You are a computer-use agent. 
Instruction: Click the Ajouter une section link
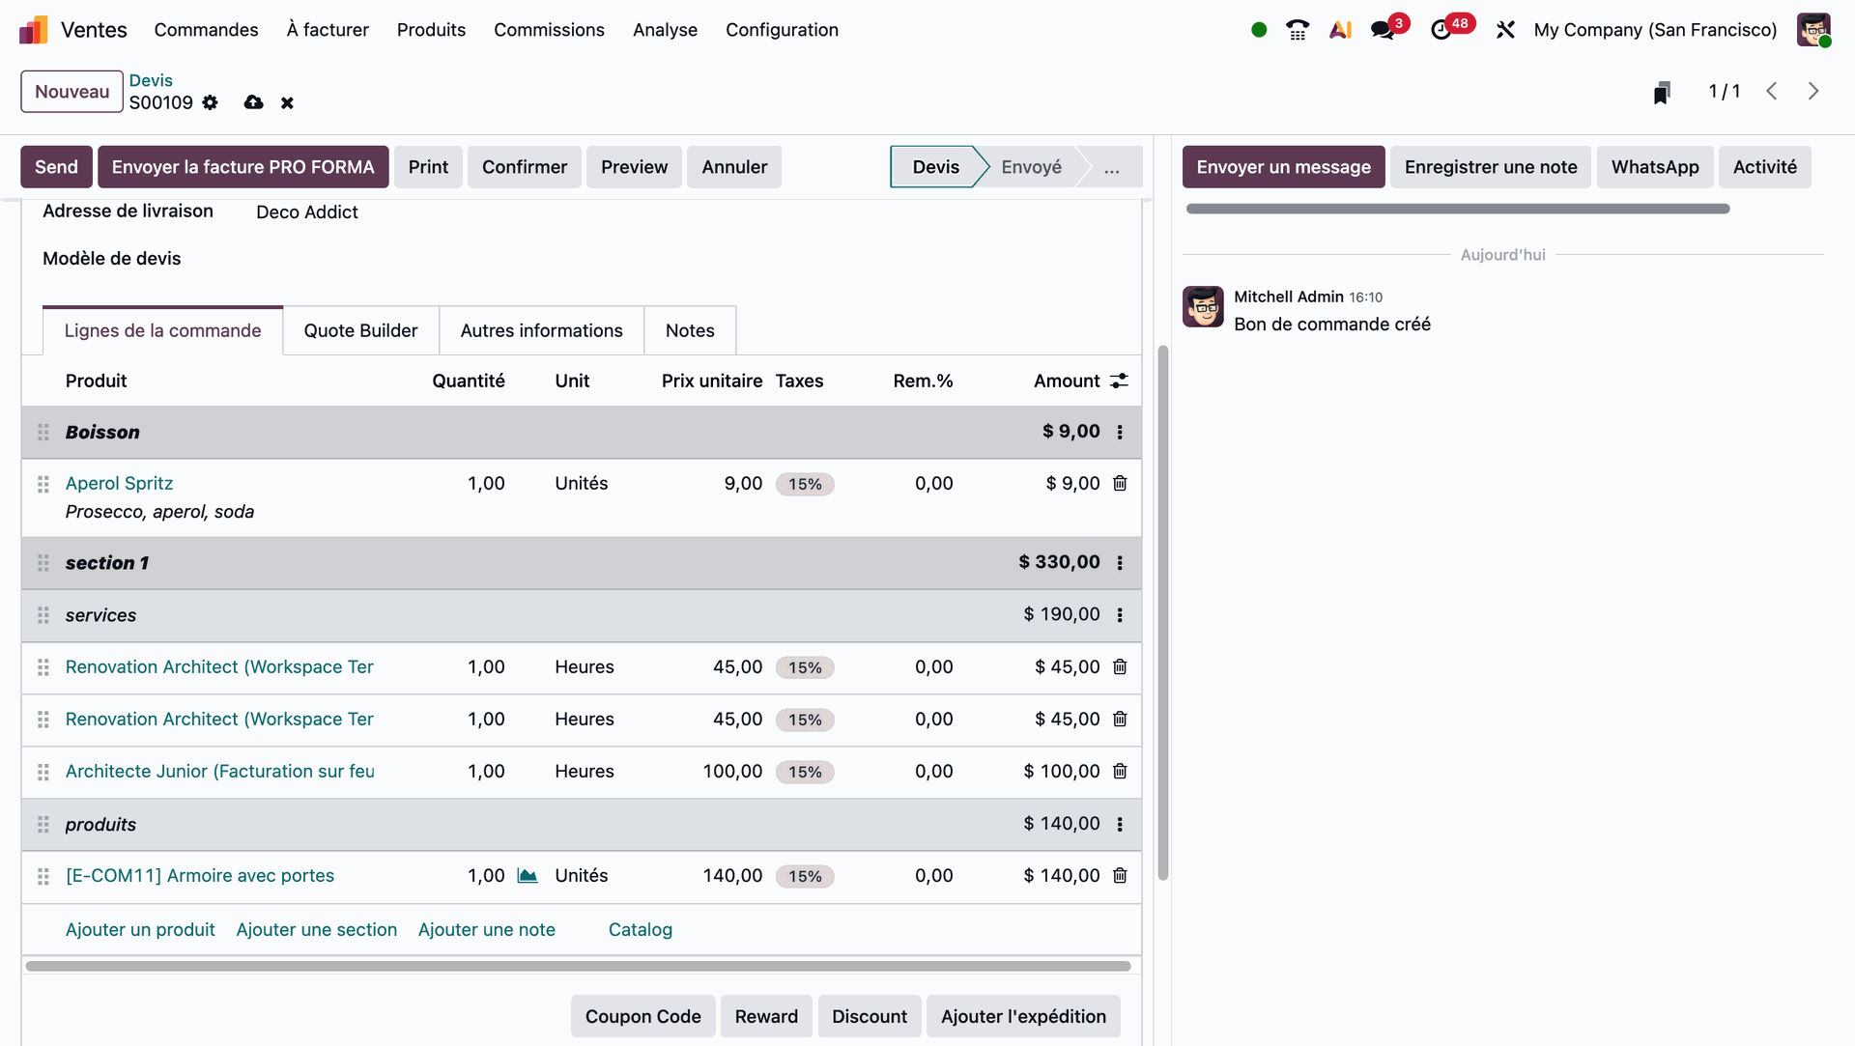316,929
